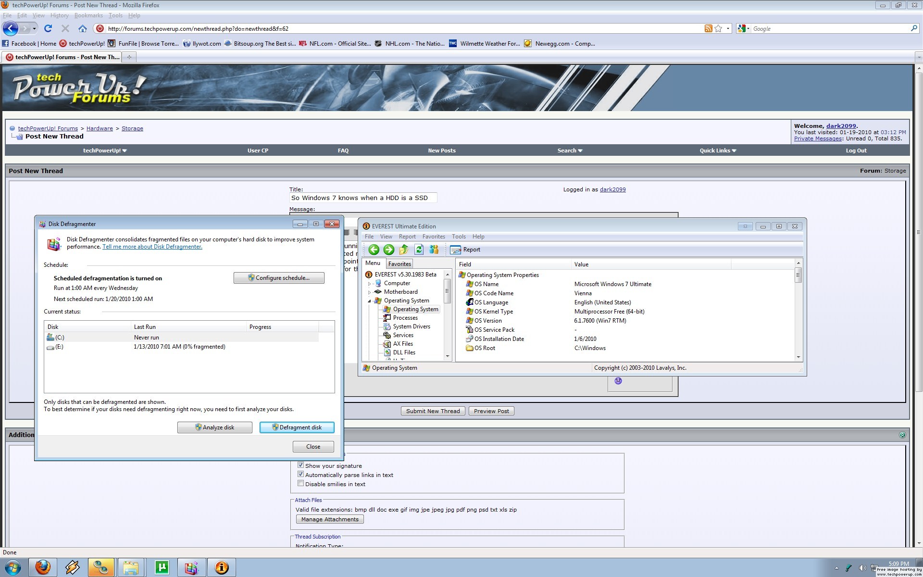The height and width of the screenshot is (577, 923).
Task: Click Analyze disk button
Action: [215, 427]
